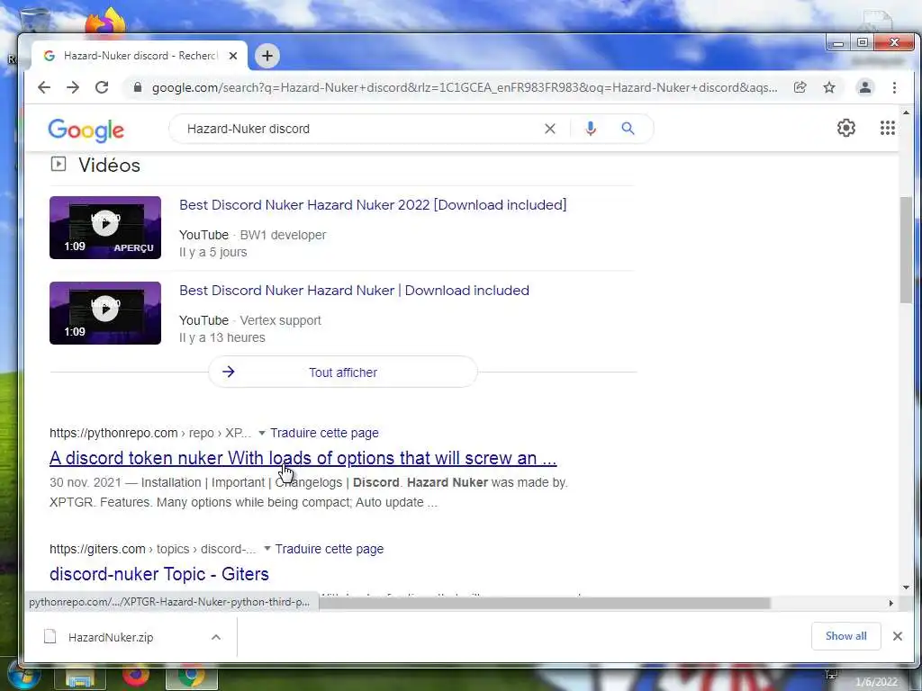Click the horizontal scrollbar thumb

544,603
